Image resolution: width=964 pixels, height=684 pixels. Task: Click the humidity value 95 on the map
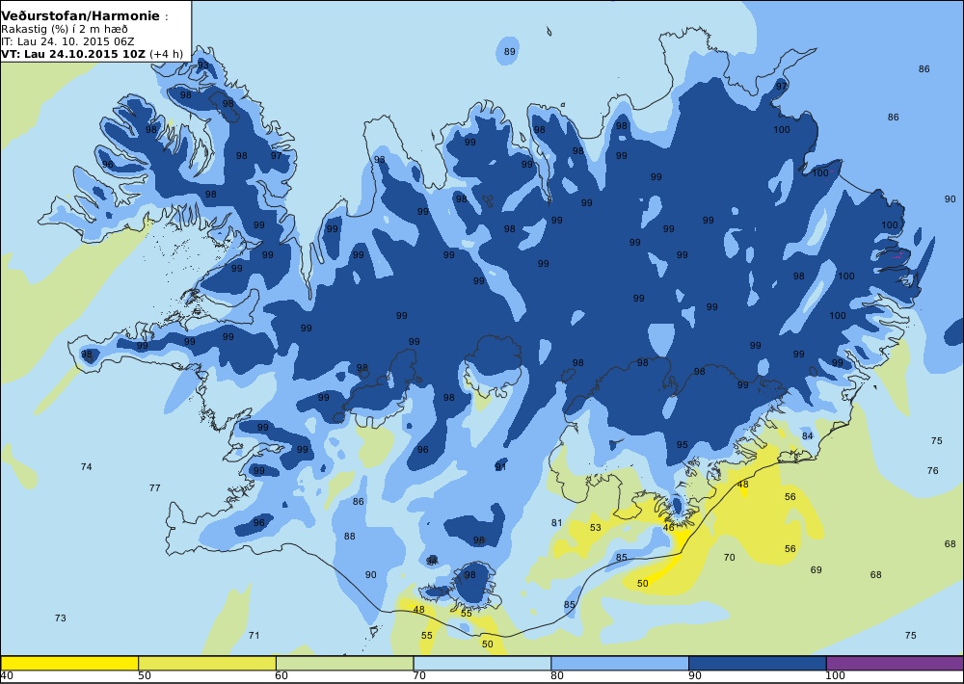click(682, 445)
